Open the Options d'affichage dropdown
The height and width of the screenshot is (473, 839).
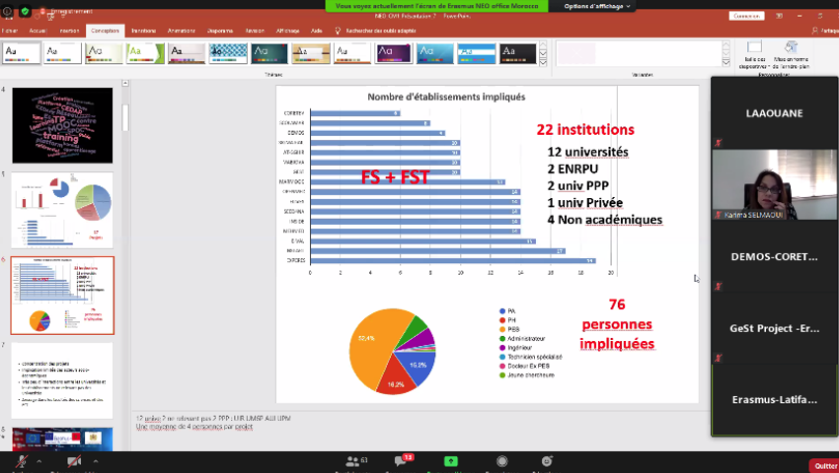pyautogui.click(x=597, y=6)
